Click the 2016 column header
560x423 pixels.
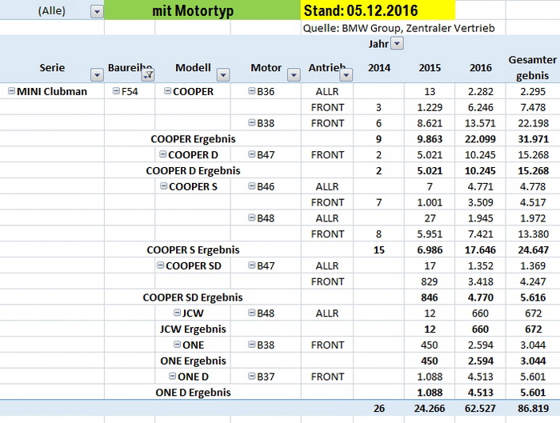coord(480,67)
